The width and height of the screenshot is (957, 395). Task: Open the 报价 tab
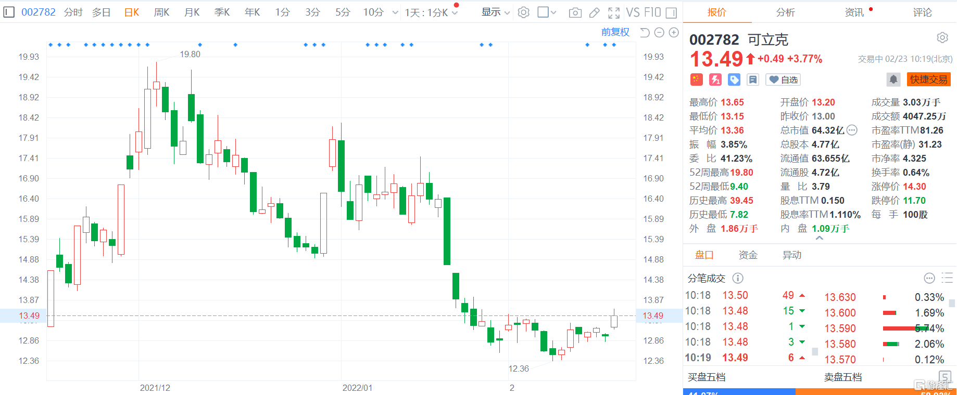[x=717, y=12]
